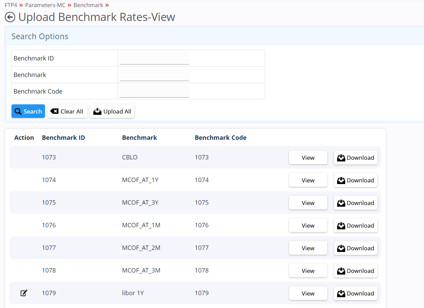Image resolution: width=424 pixels, height=308 pixels.
Task: Select the MCOF_AT_1Y benchmark name cell
Action: (x=140, y=180)
